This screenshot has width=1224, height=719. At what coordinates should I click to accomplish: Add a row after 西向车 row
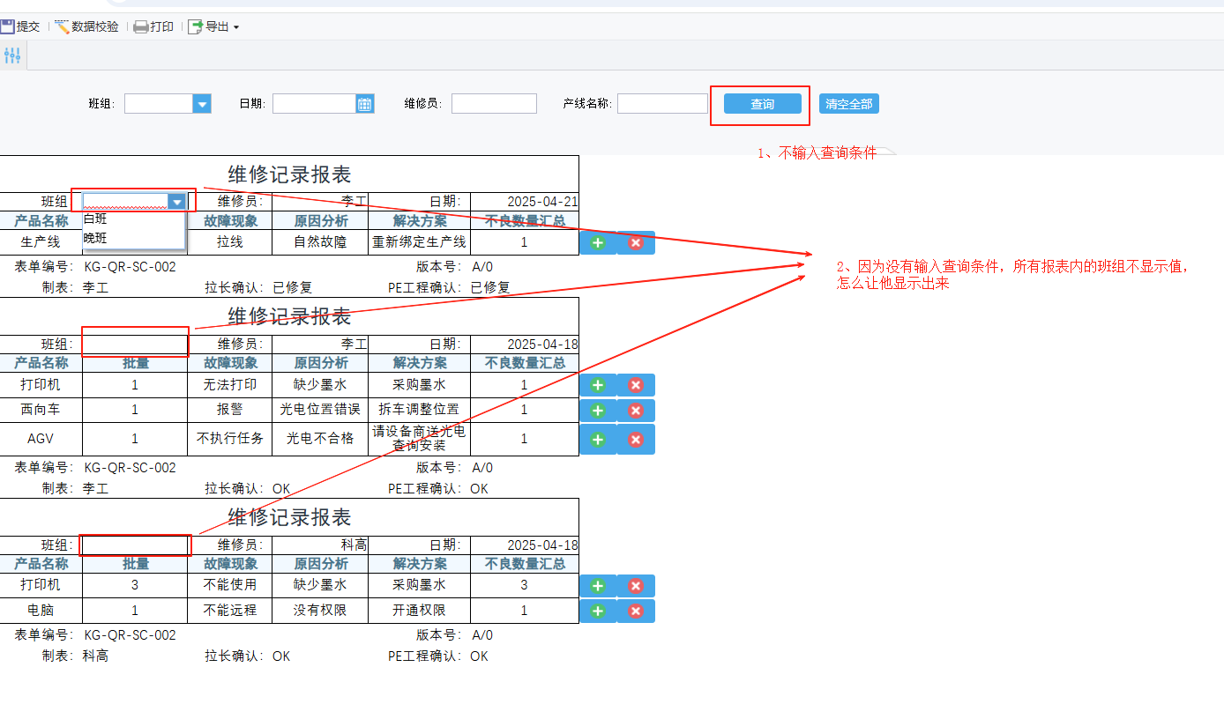(x=598, y=411)
